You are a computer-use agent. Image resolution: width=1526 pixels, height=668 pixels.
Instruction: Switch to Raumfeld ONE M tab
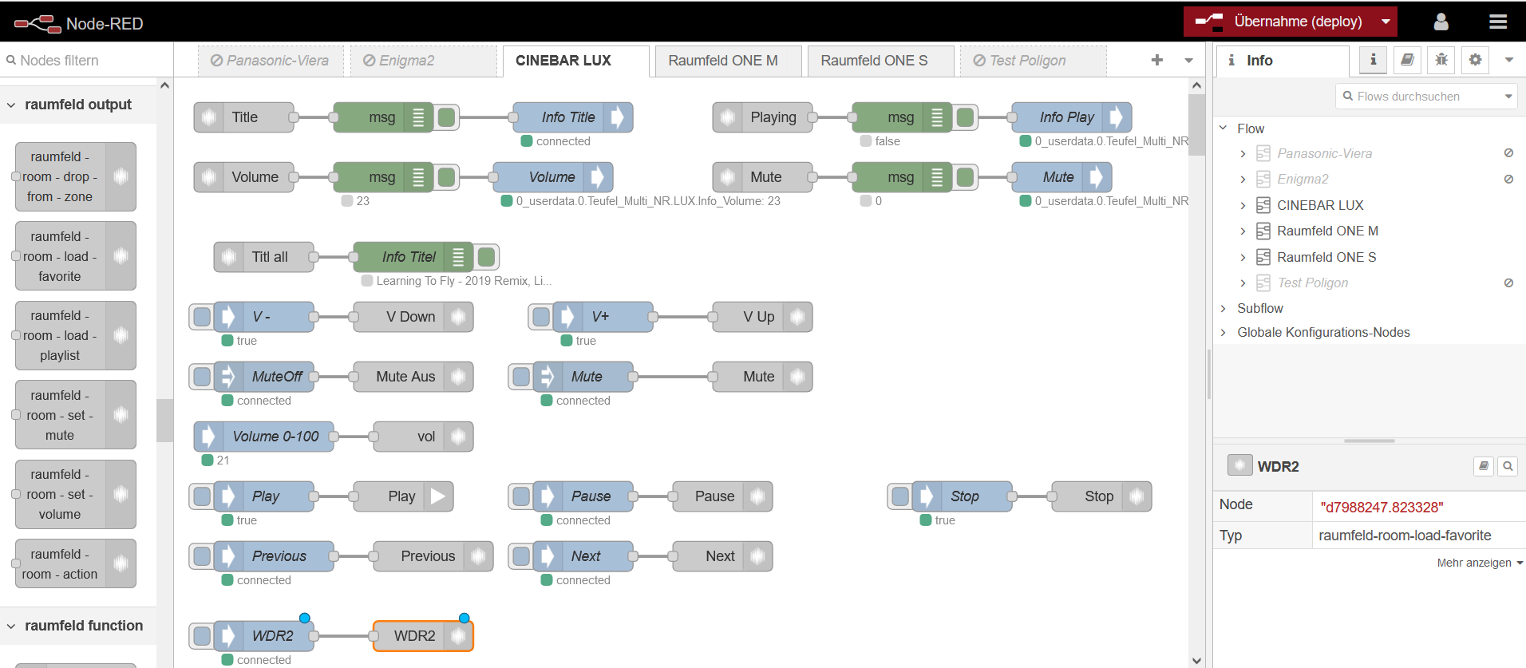(x=729, y=61)
